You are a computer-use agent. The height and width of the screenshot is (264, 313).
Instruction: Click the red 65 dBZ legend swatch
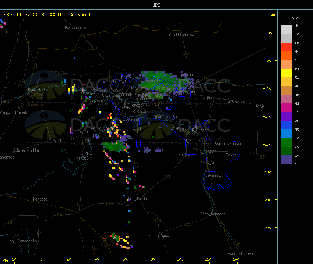coord(287,47)
